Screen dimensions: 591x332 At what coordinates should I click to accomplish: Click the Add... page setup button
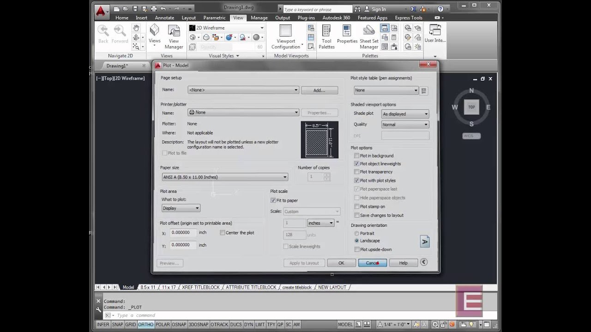(x=320, y=90)
